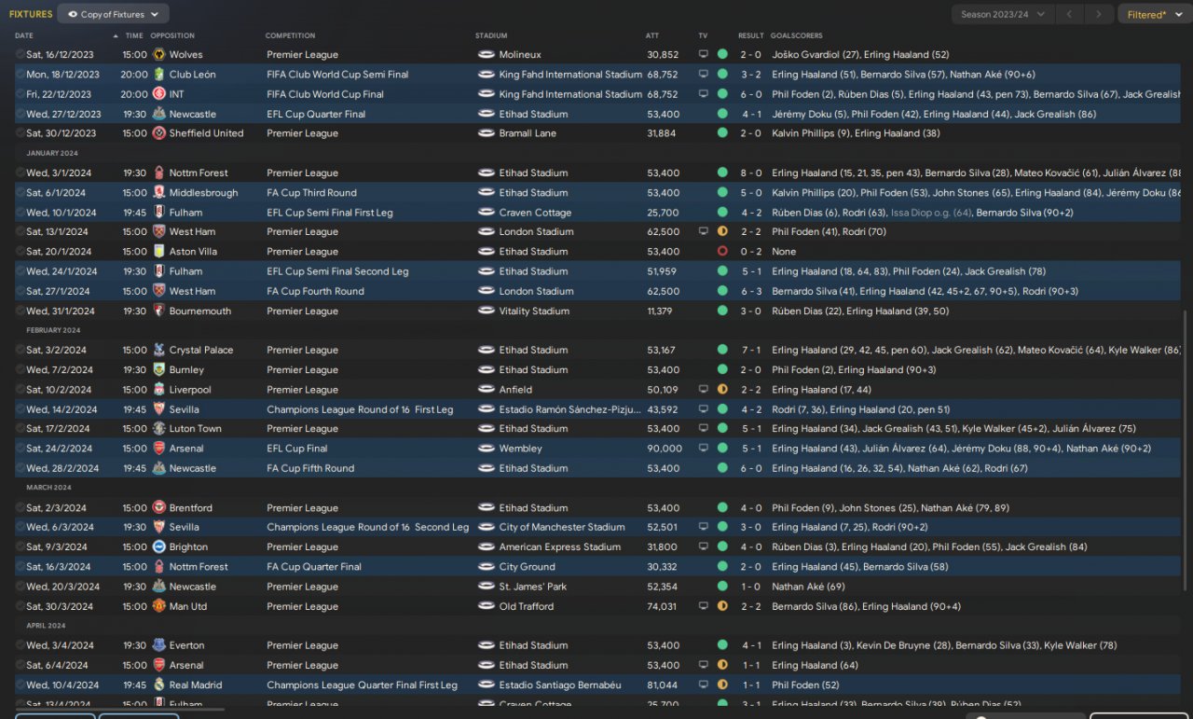Click the horizontal scrollbar below the fixtures list
The height and width of the screenshot is (719, 1193).
(x=119, y=709)
